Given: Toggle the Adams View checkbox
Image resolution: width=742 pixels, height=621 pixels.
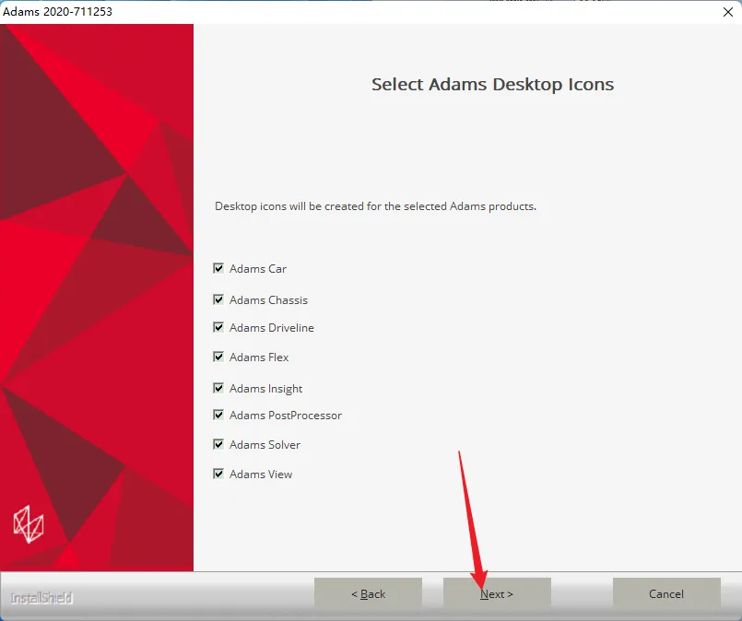Looking at the screenshot, I should coord(218,474).
